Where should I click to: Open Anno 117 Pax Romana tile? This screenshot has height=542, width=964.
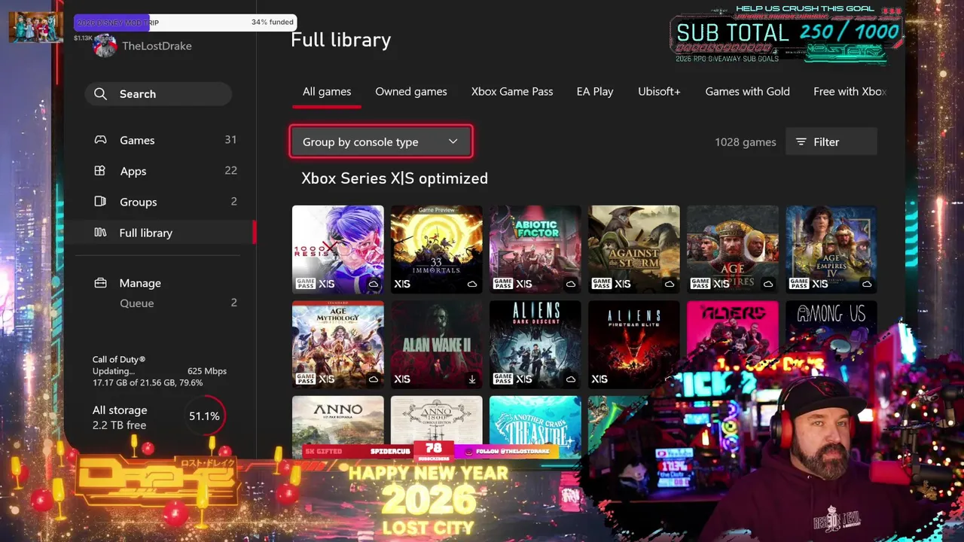point(337,420)
